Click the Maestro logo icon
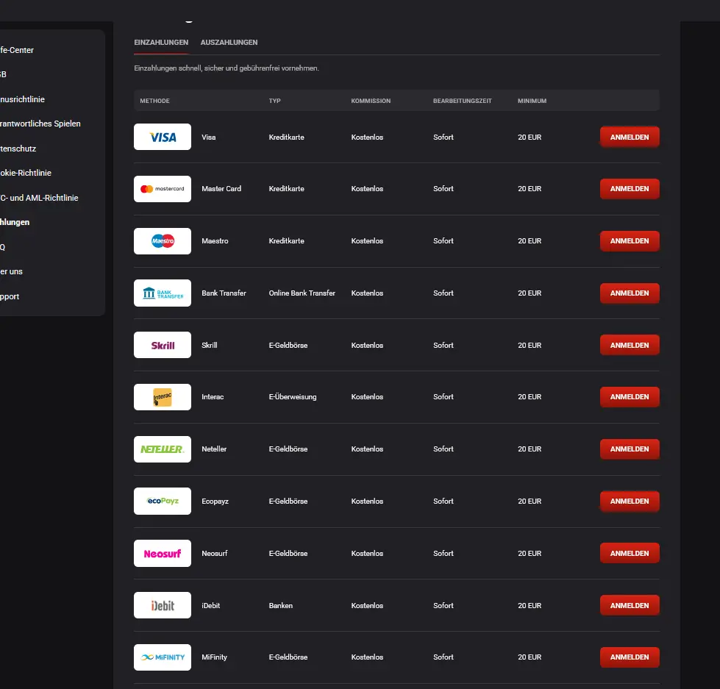This screenshot has width=720, height=689. [x=163, y=241]
